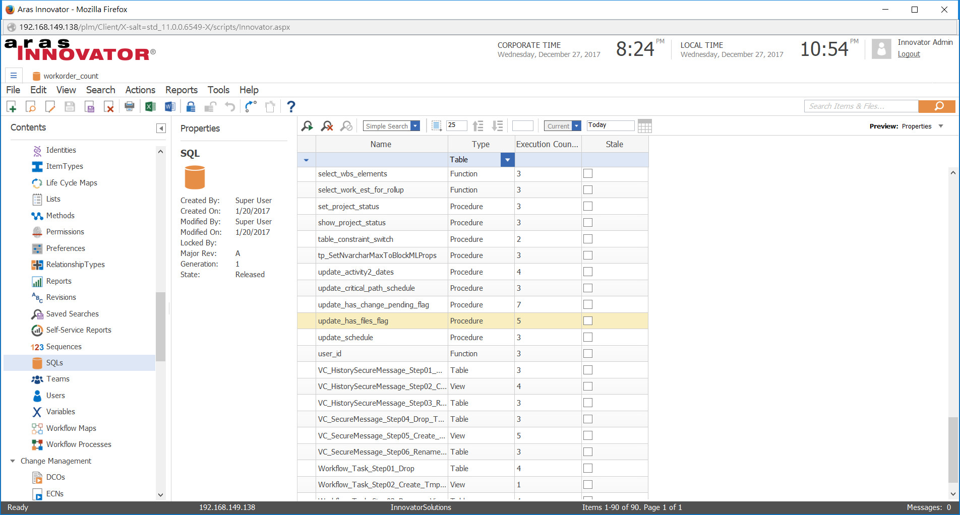960x515 pixels.
Task: Collapse the Change Management tree section
Action: coord(13,461)
